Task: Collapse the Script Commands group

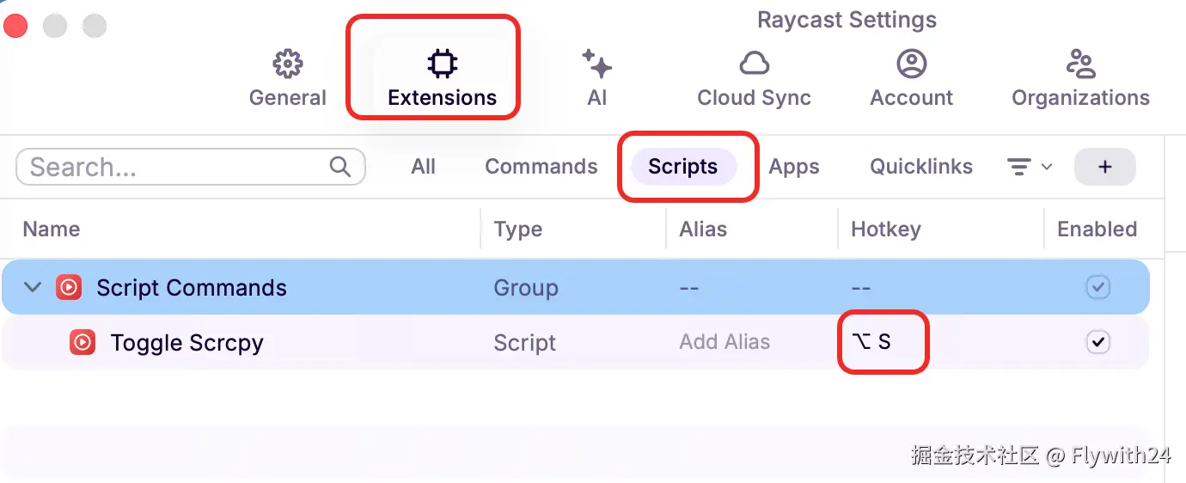Action: click(x=33, y=287)
